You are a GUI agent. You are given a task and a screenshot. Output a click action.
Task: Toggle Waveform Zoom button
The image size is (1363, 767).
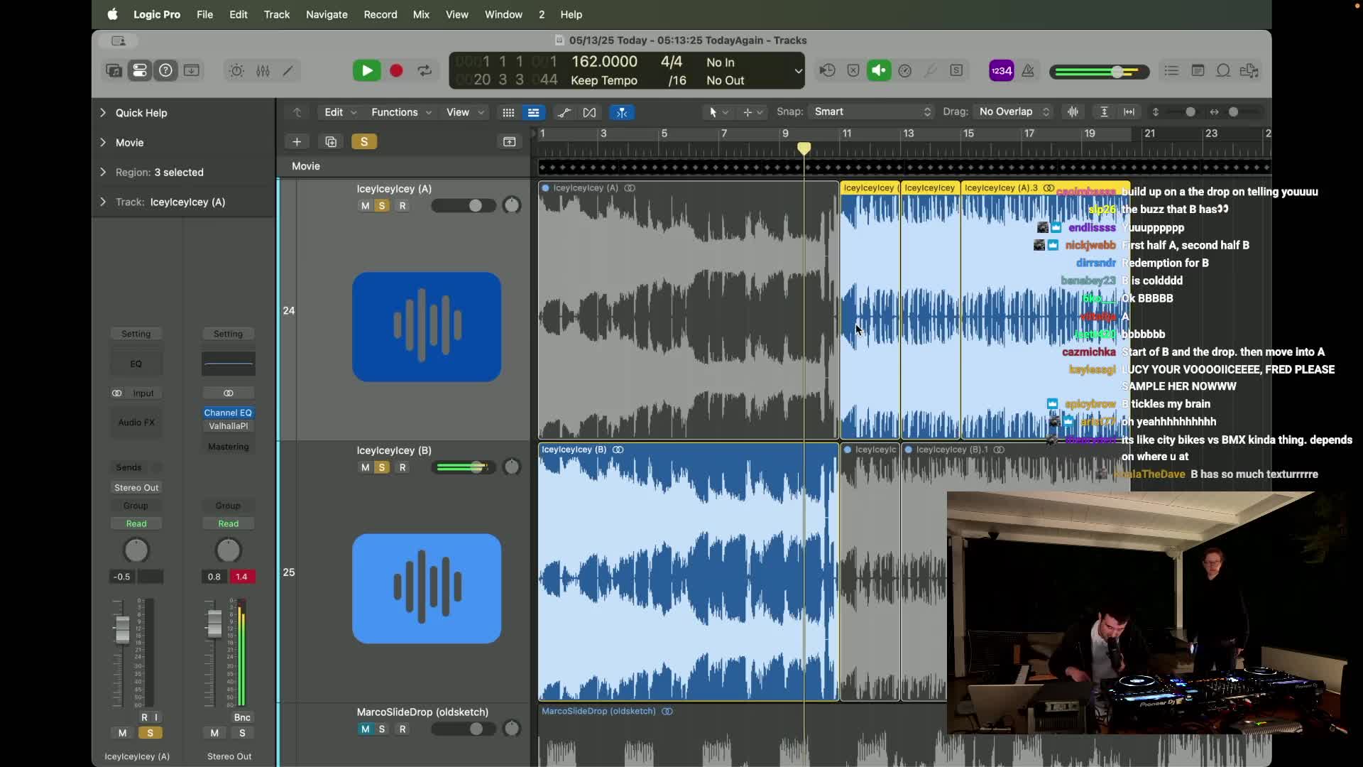[1073, 111]
